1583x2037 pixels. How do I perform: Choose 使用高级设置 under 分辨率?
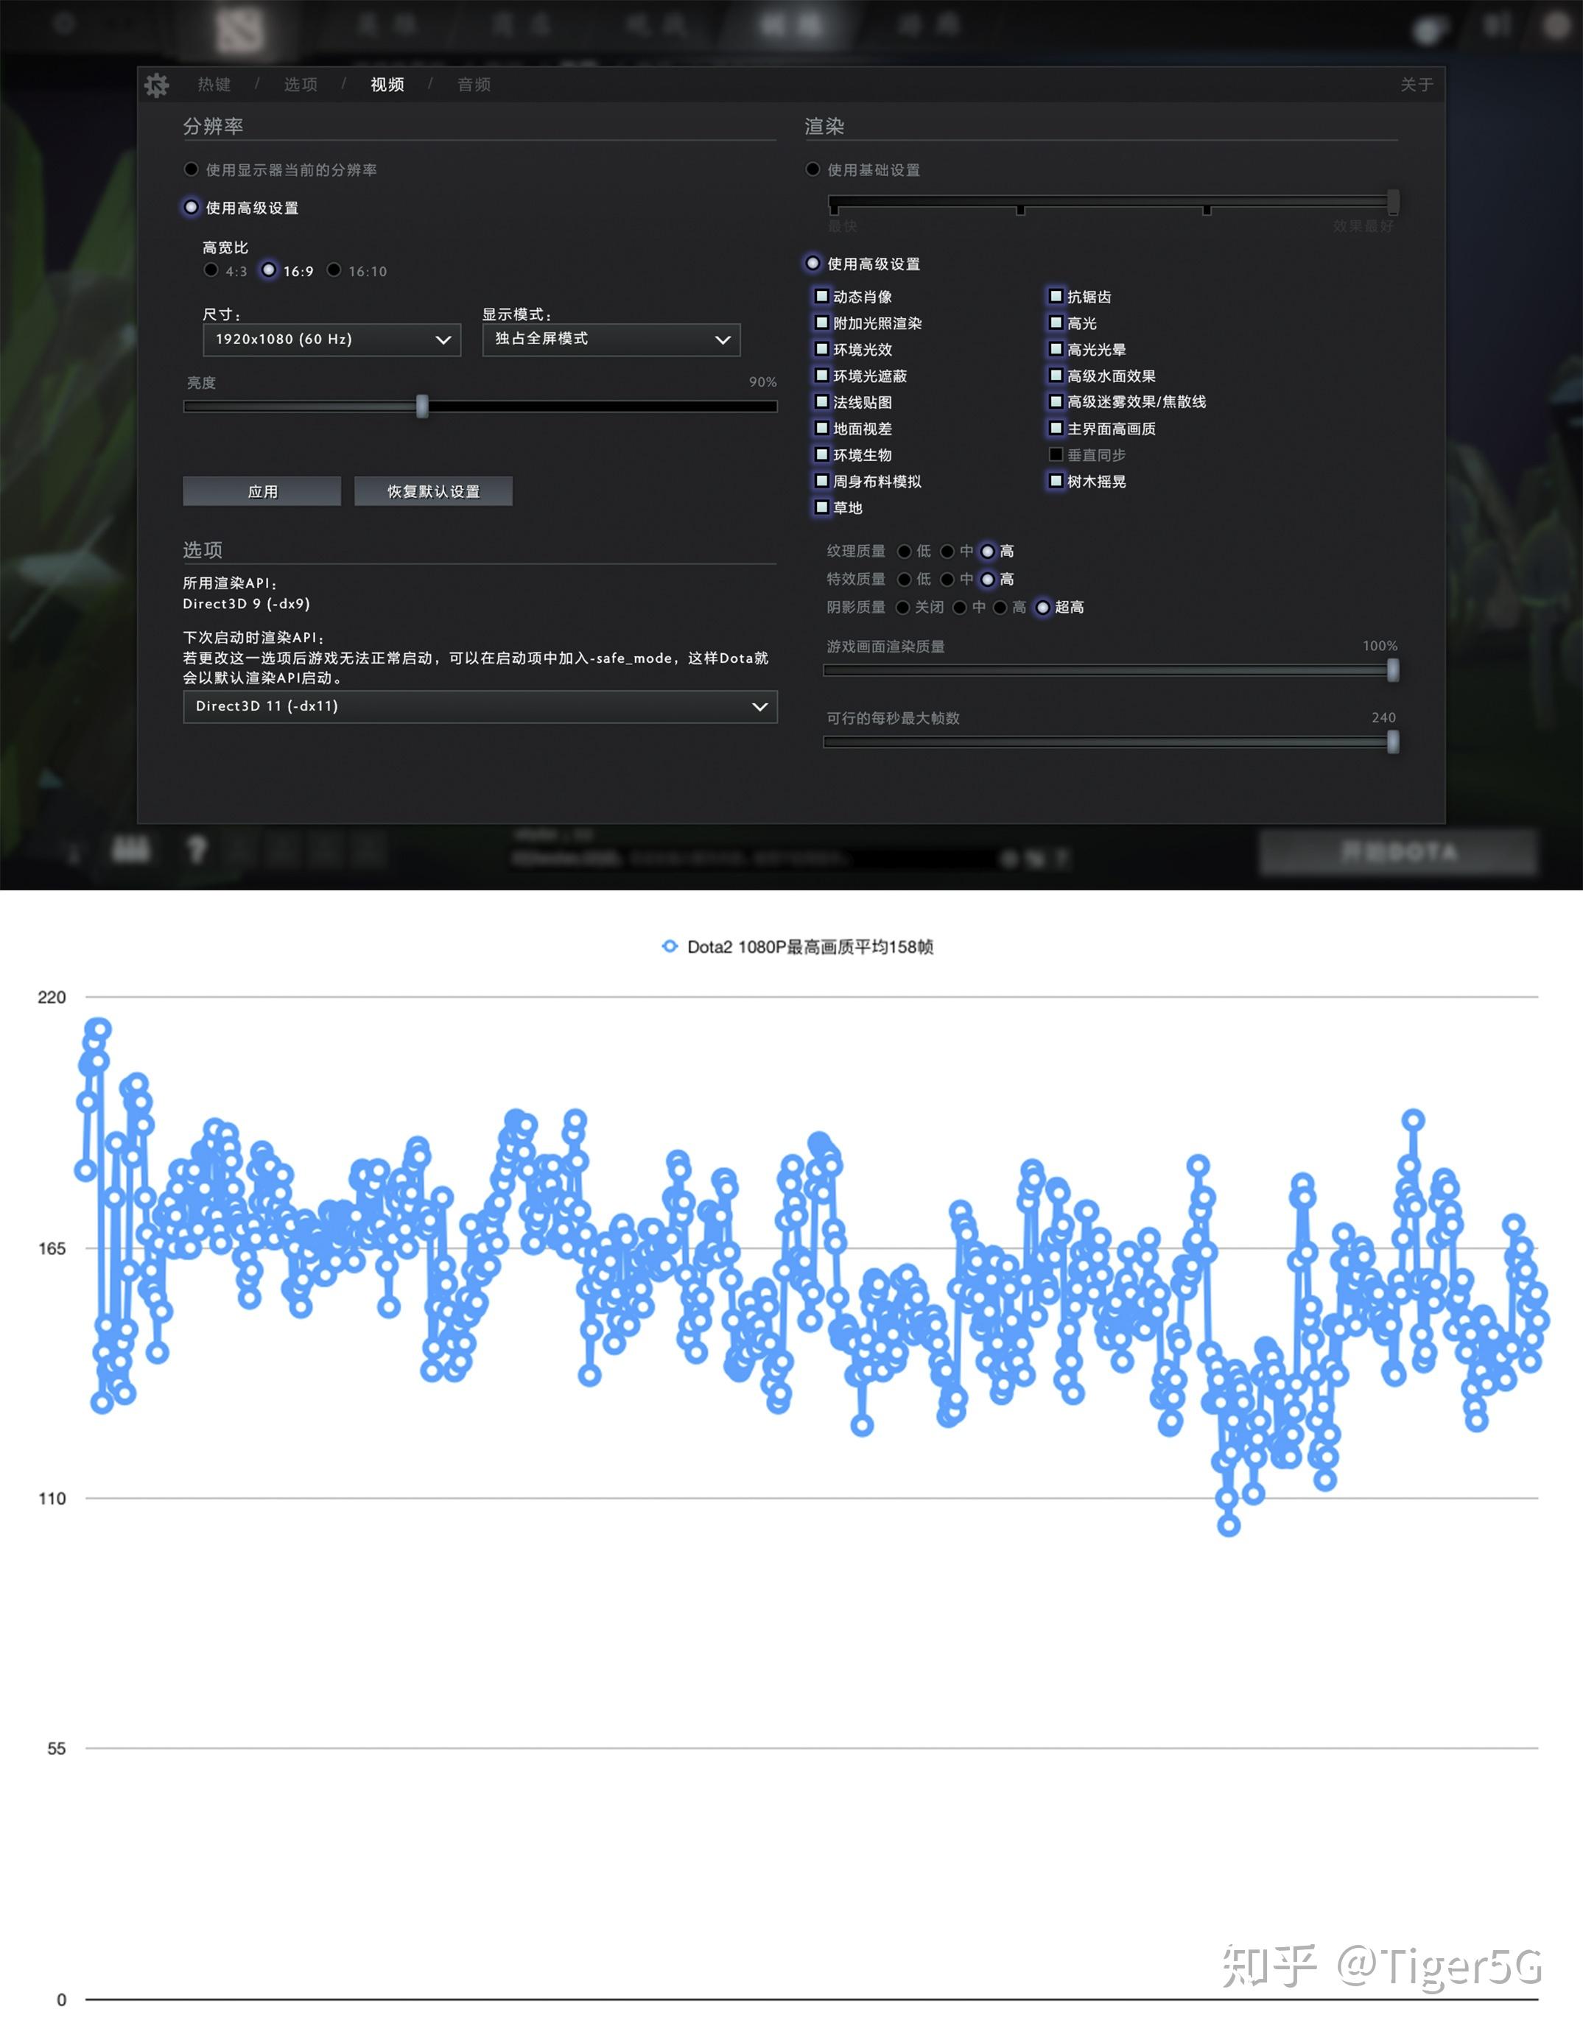192,207
